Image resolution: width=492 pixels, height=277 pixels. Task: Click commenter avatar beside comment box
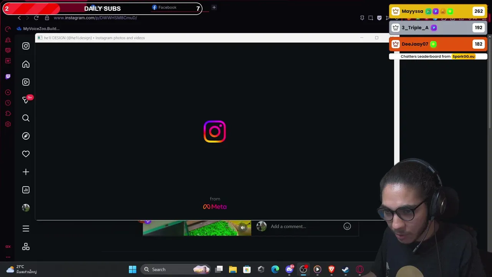point(261,226)
